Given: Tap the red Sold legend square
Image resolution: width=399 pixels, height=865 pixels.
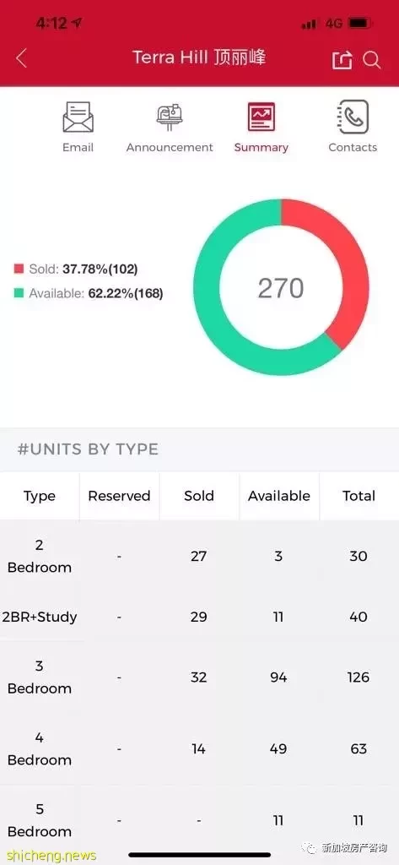Looking at the screenshot, I should click(x=19, y=269).
